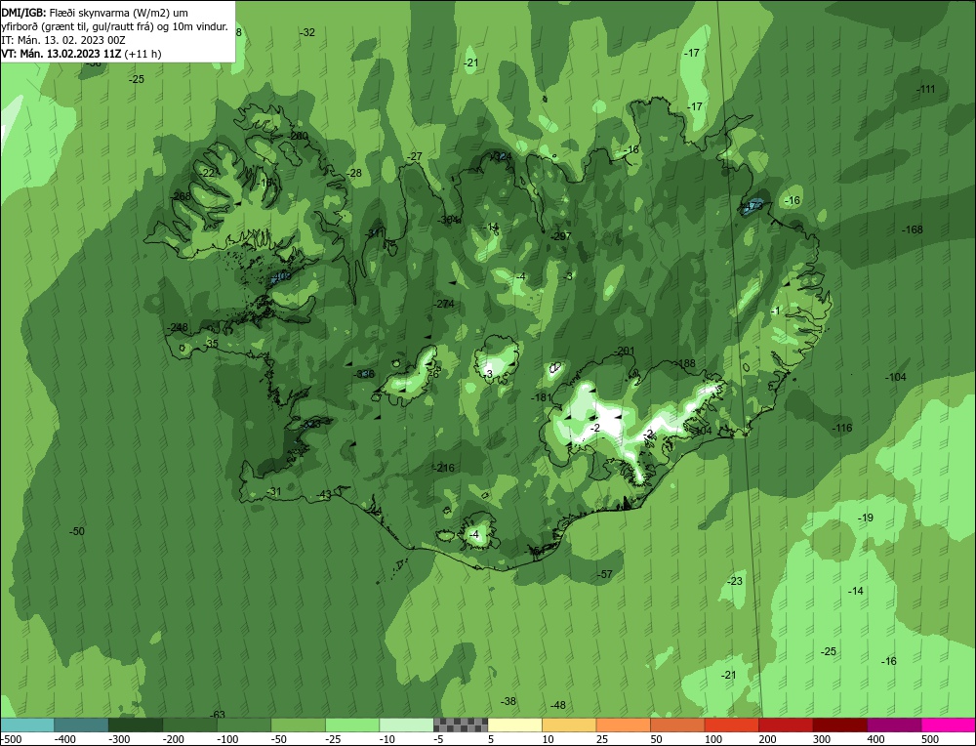This screenshot has width=976, height=746.
Task: Click the IT: Mán. 13. 02. 2023 00Z line
Action: click(x=63, y=40)
